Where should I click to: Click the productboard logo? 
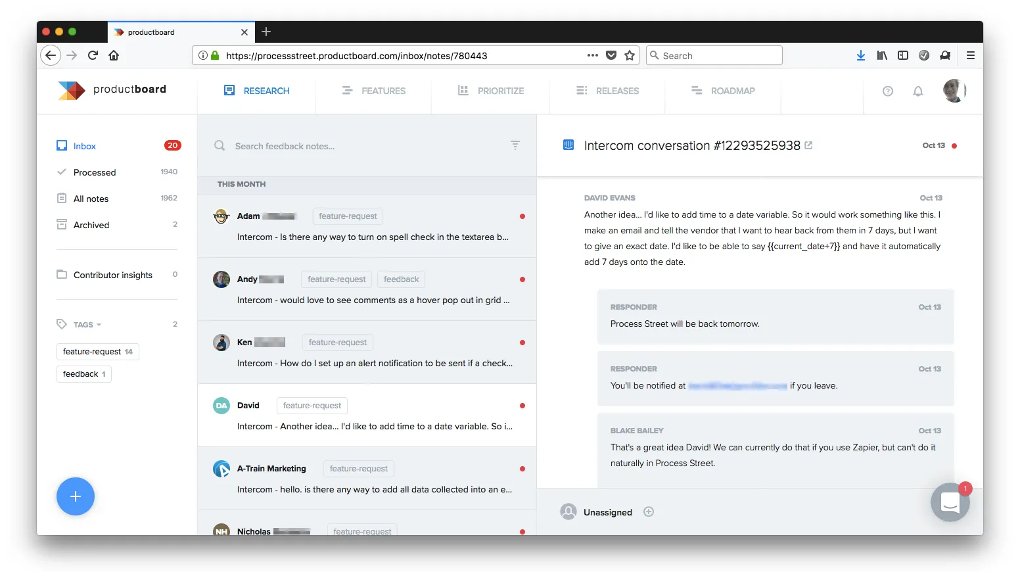112,90
